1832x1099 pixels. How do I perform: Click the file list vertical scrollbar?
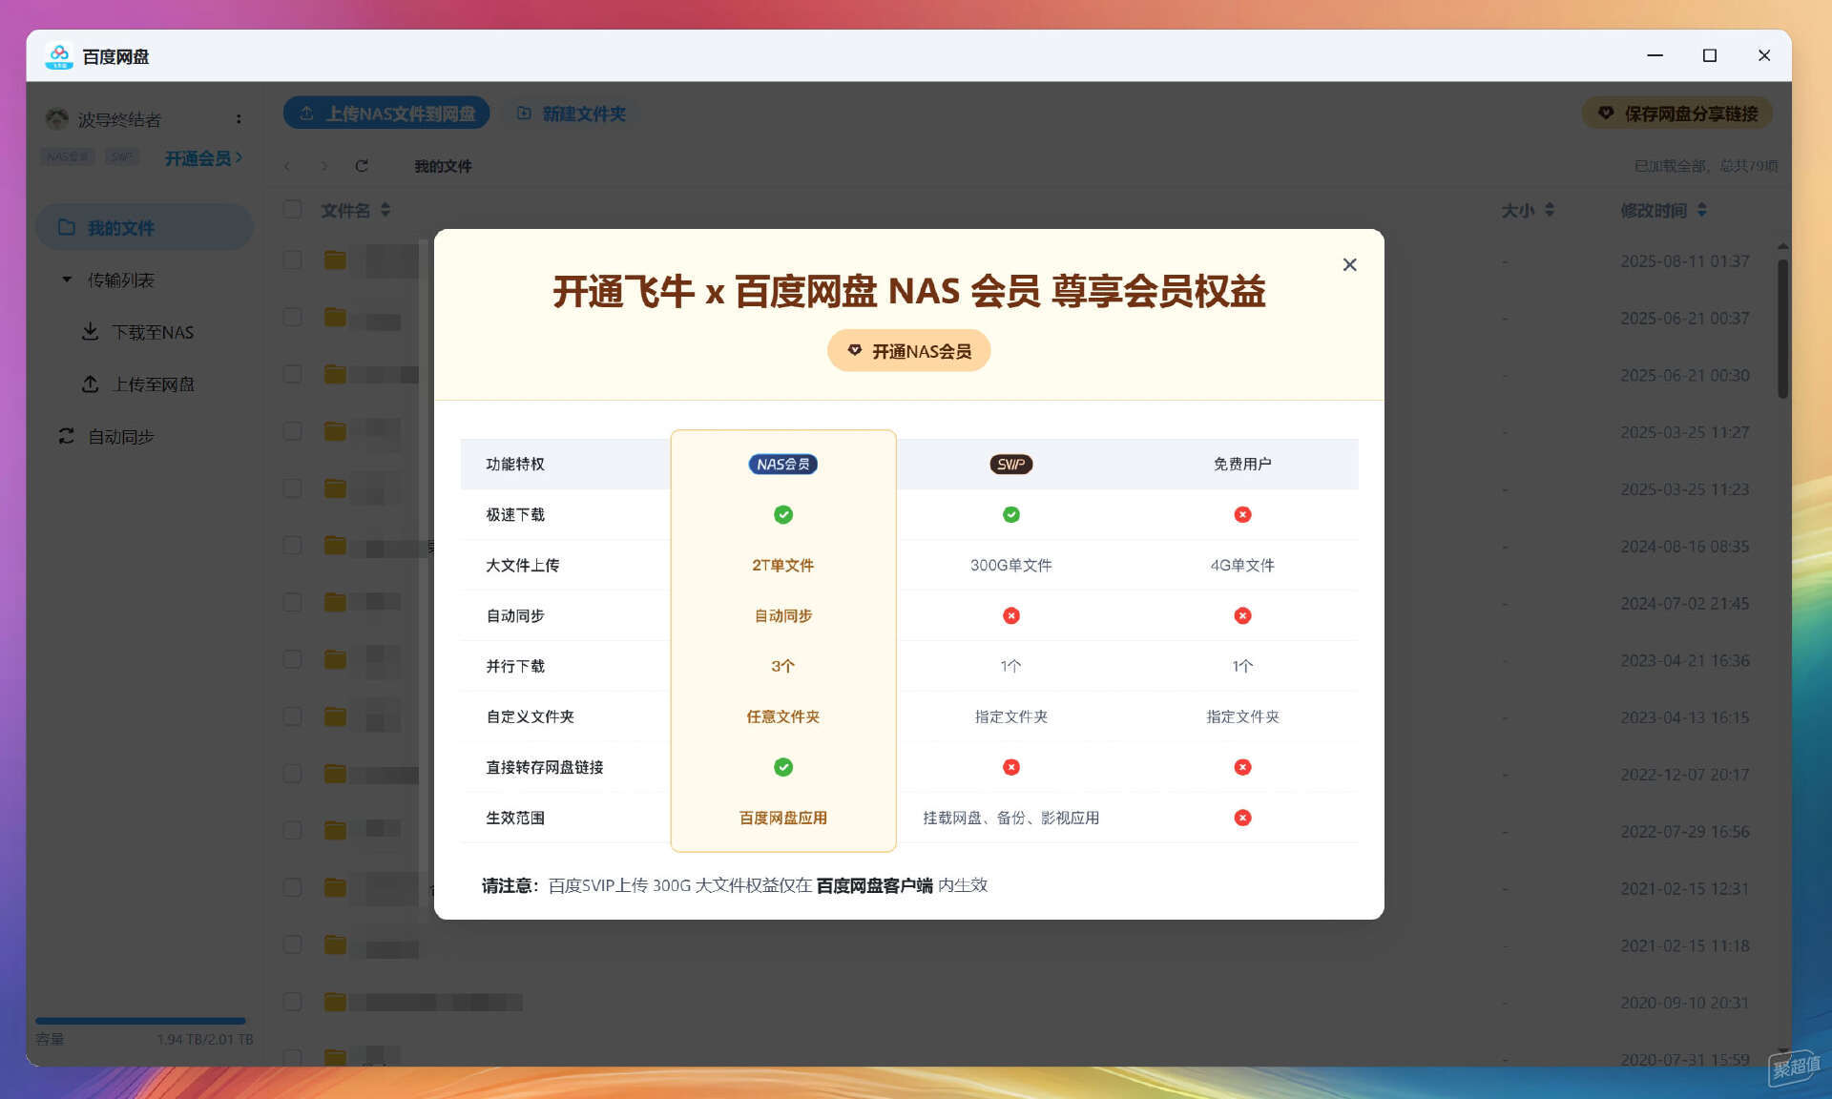point(1782,329)
